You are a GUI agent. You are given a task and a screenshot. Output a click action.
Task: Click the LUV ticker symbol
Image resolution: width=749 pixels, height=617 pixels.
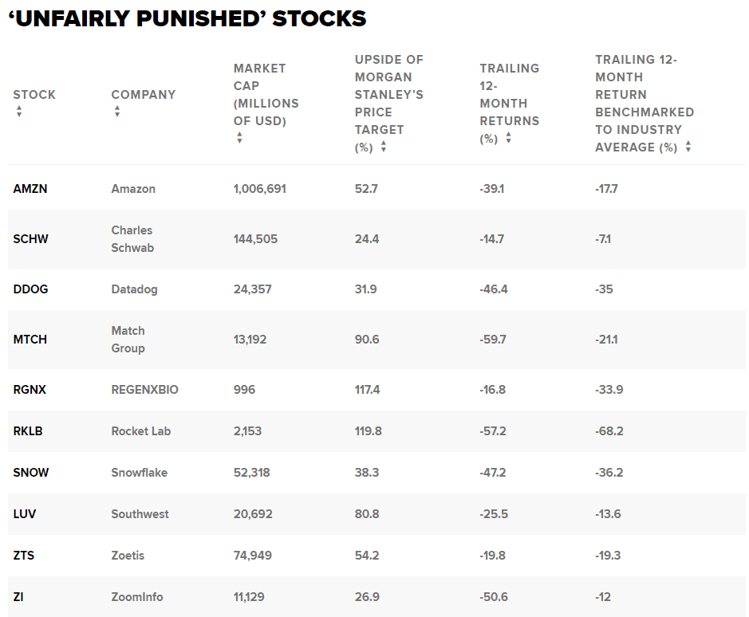pyautogui.click(x=25, y=514)
